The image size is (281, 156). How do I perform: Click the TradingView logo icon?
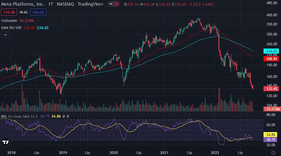[6, 142]
